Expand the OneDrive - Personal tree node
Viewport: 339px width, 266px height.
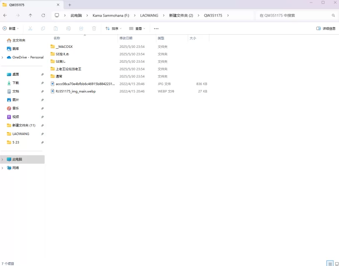[3, 57]
